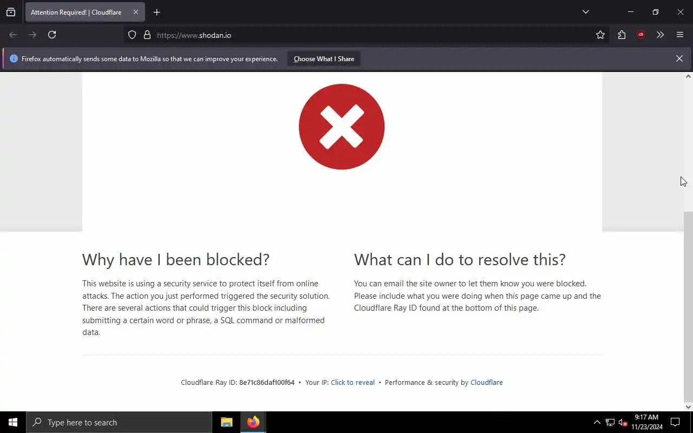Show more tools overflow chevron

coord(660,35)
